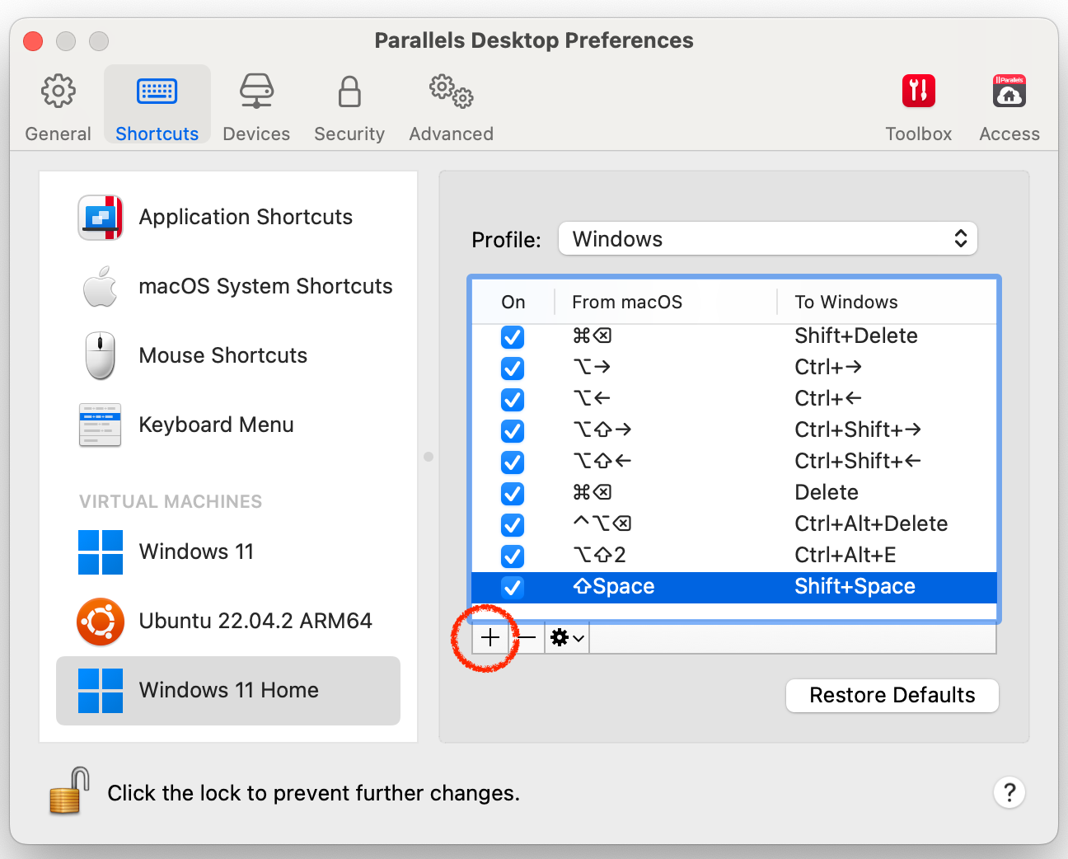Screen dimensions: 1068x859
Task: Select Ubuntu 22.04.2 ARM64 virtual machine
Action: pos(228,621)
